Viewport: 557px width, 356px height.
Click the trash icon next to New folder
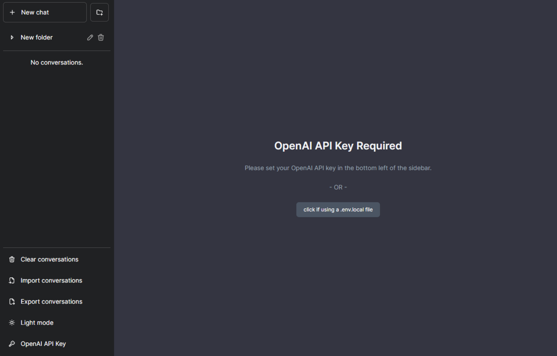coord(101,37)
